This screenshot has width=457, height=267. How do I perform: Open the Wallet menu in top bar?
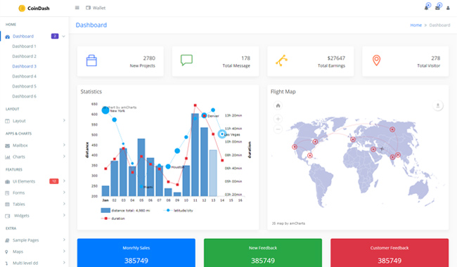tap(96, 8)
